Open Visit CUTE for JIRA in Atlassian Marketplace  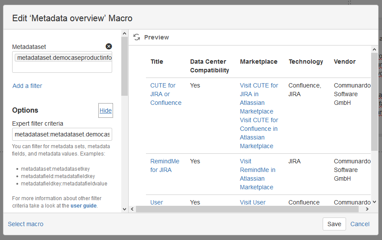click(x=259, y=98)
